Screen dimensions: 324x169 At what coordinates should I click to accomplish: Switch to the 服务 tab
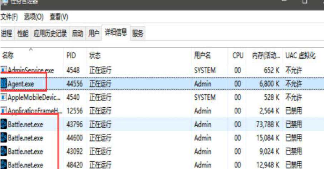pyautogui.click(x=138, y=34)
